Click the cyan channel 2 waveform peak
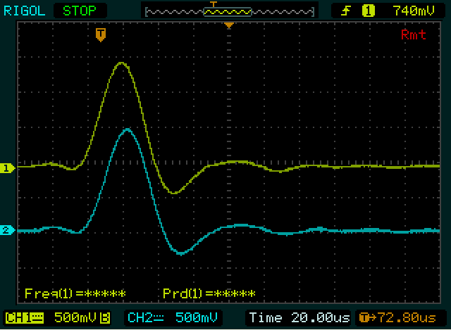The width and height of the screenshot is (451, 330). pos(127,129)
